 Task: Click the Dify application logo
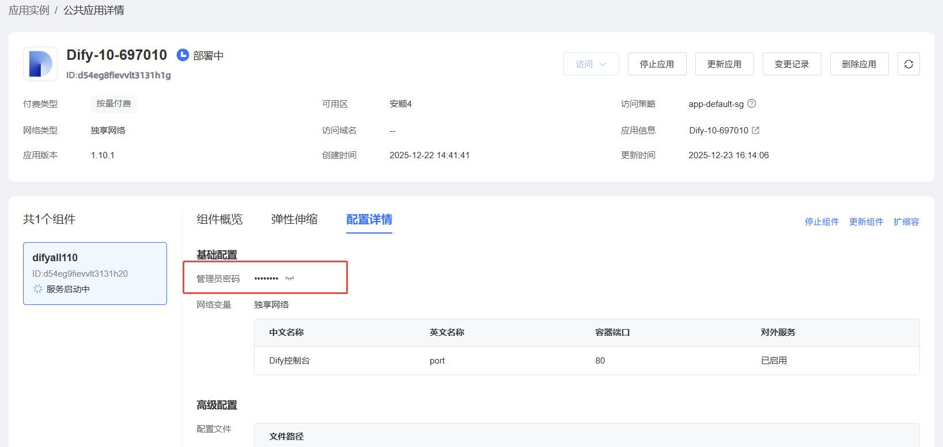tap(40, 64)
